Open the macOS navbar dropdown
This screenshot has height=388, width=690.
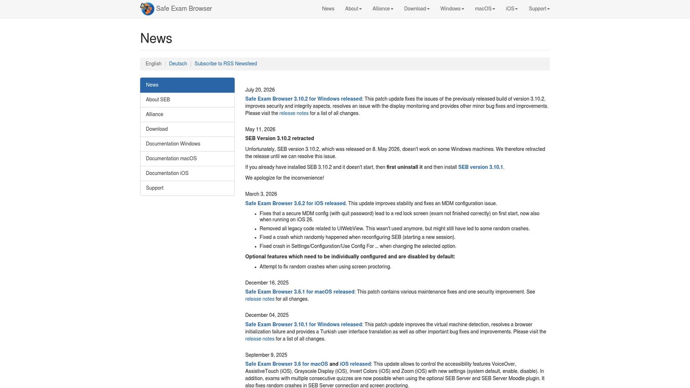485,9
